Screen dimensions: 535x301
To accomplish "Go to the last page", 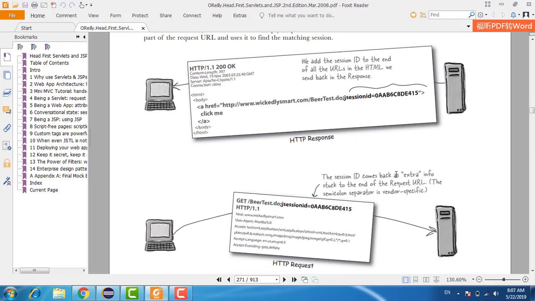I will pos(294,280).
